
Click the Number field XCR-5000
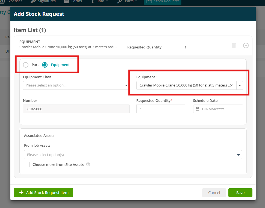(76, 109)
